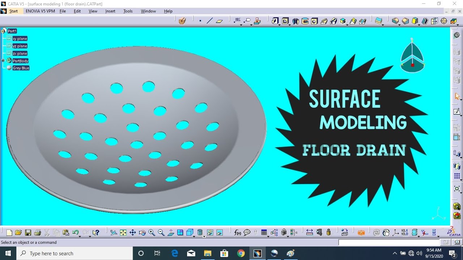The image size is (463, 260).
Task: Open the Start menu in CATIA
Action: 13,11
